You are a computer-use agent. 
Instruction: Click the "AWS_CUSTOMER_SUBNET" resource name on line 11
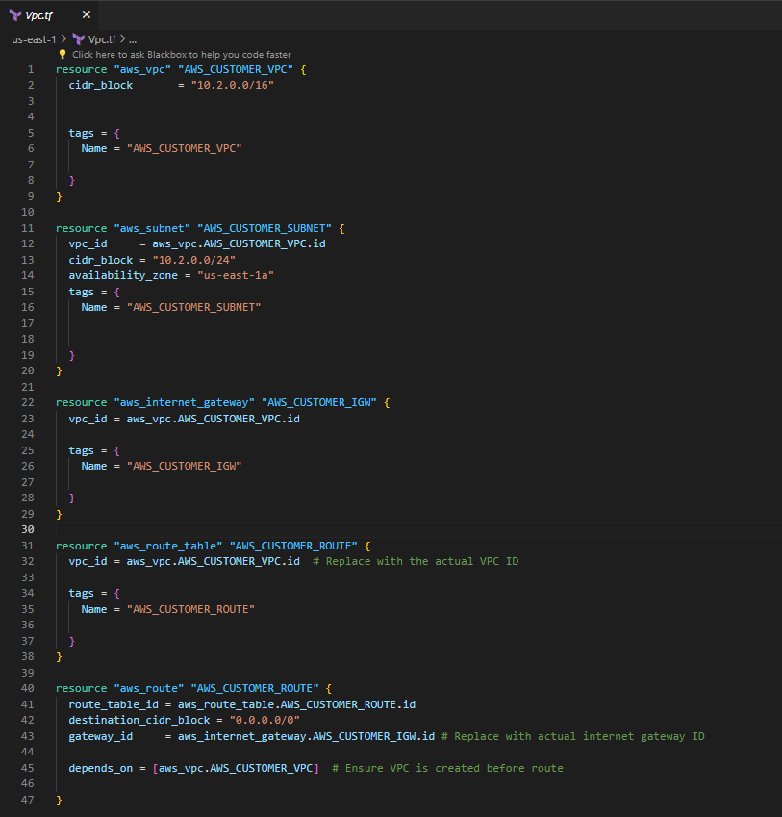(265, 228)
